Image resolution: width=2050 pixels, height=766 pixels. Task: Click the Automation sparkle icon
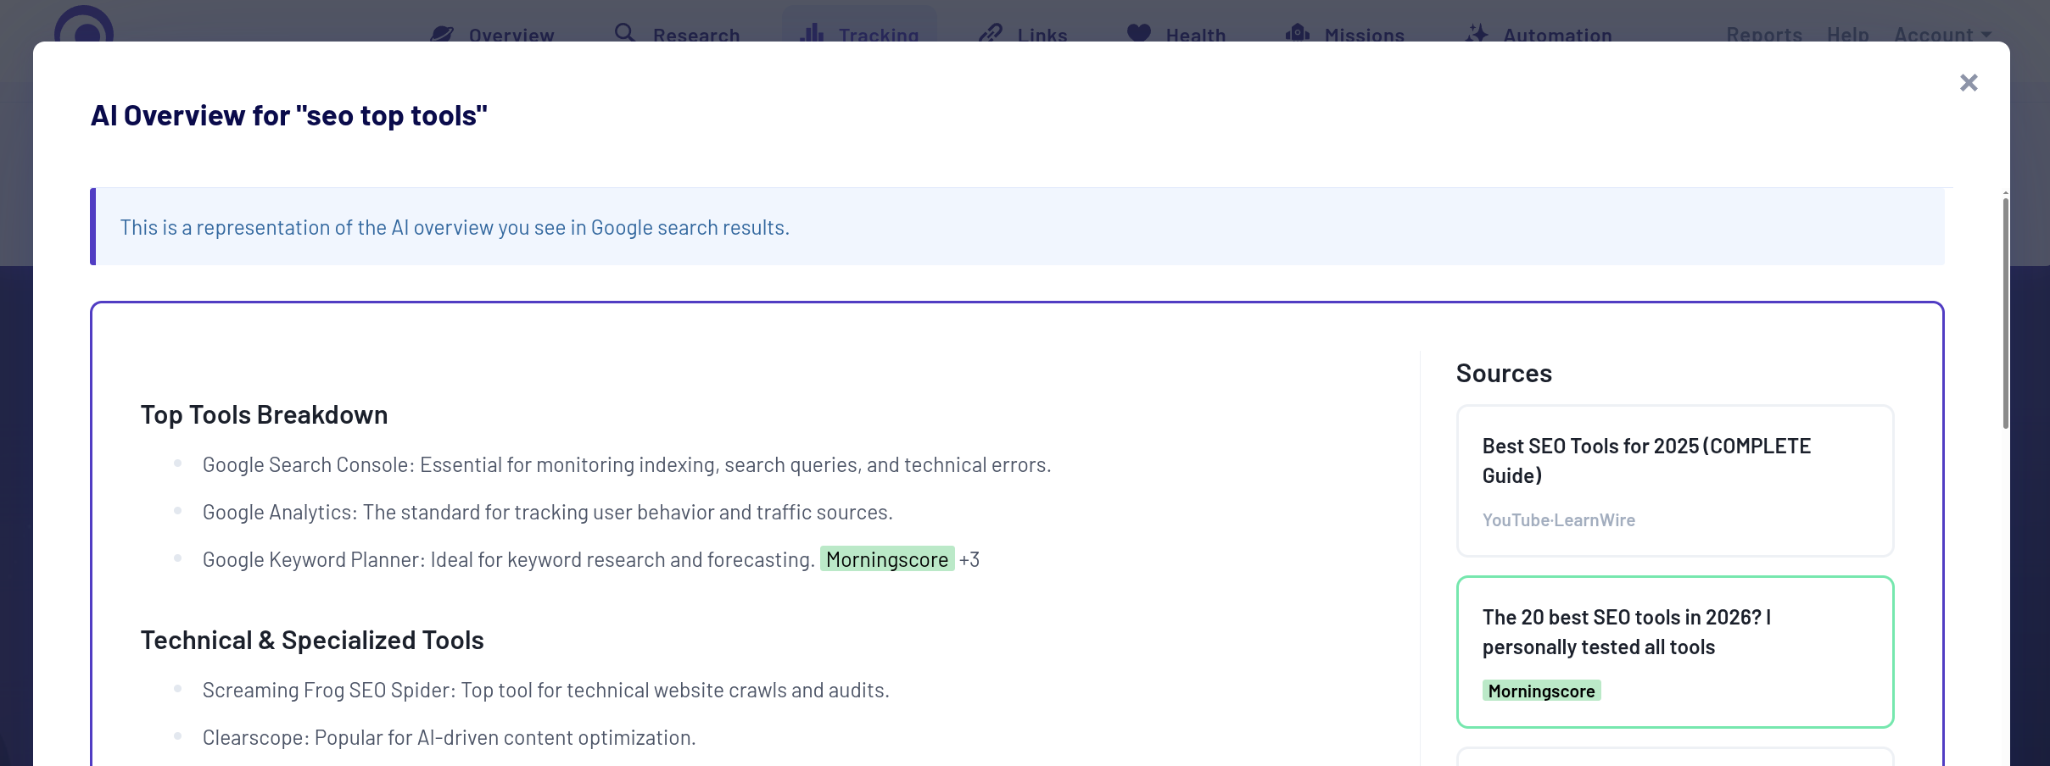click(1477, 34)
